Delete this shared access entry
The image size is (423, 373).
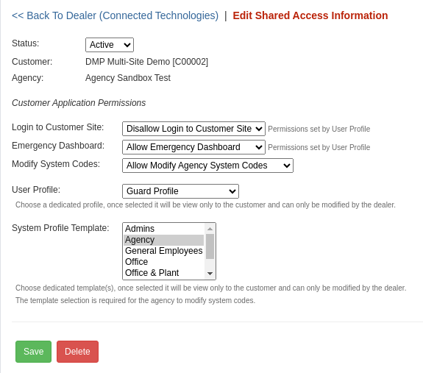pos(77,352)
